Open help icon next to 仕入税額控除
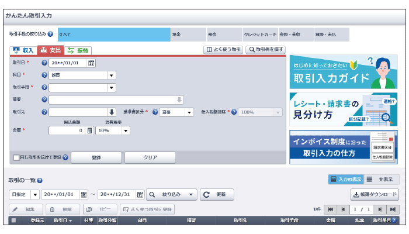The height and width of the screenshot is (234, 409). [x=234, y=112]
